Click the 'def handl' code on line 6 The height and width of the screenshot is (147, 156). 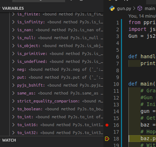coord(142,56)
